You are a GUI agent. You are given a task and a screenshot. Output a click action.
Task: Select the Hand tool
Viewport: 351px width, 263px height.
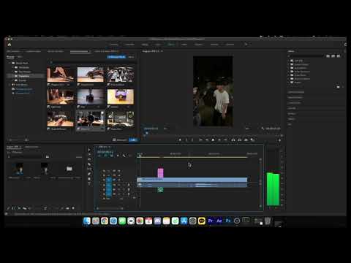click(x=89, y=179)
